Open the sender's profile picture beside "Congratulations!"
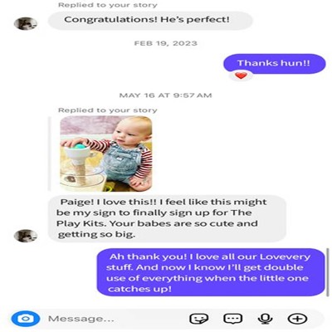Viewport: 332px width, 332px height. 26,23
